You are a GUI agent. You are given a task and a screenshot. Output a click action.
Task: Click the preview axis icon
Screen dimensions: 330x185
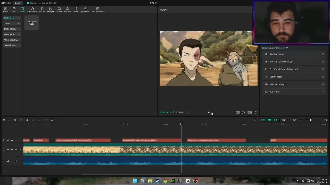[x=284, y=120]
